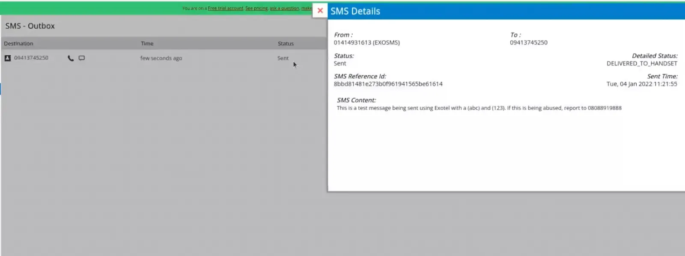Click the Status column header in outbox
The width and height of the screenshot is (685, 256).
click(x=286, y=43)
